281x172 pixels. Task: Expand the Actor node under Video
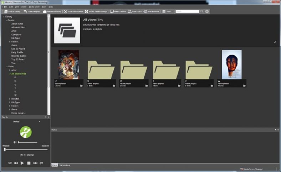[x=10, y=70]
